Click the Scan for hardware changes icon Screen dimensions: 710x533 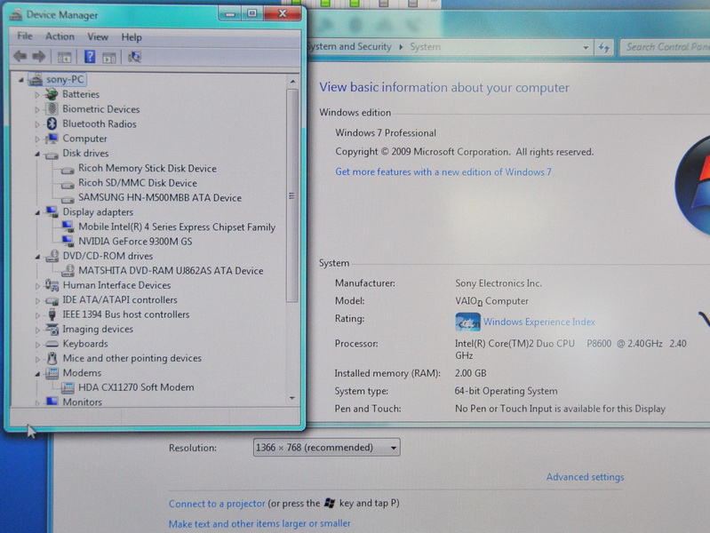click(x=134, y=57)
